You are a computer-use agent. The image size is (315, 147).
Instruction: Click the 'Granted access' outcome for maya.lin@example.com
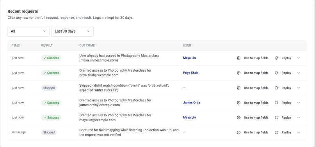click(115, 117)
